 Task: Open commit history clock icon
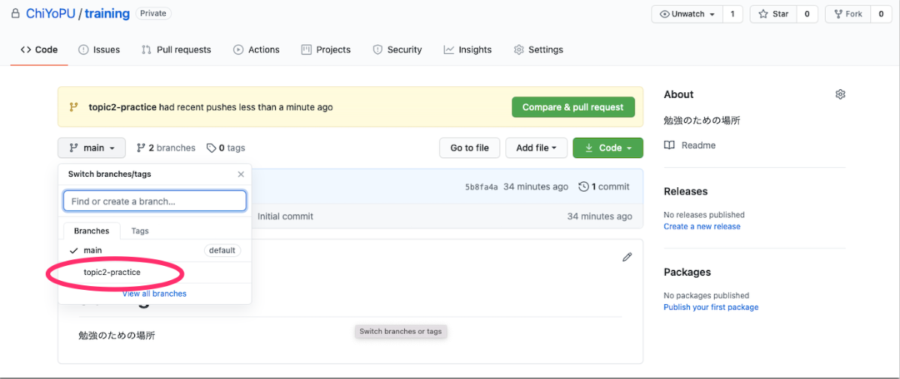pyautogui.click(x=583, y=187)
